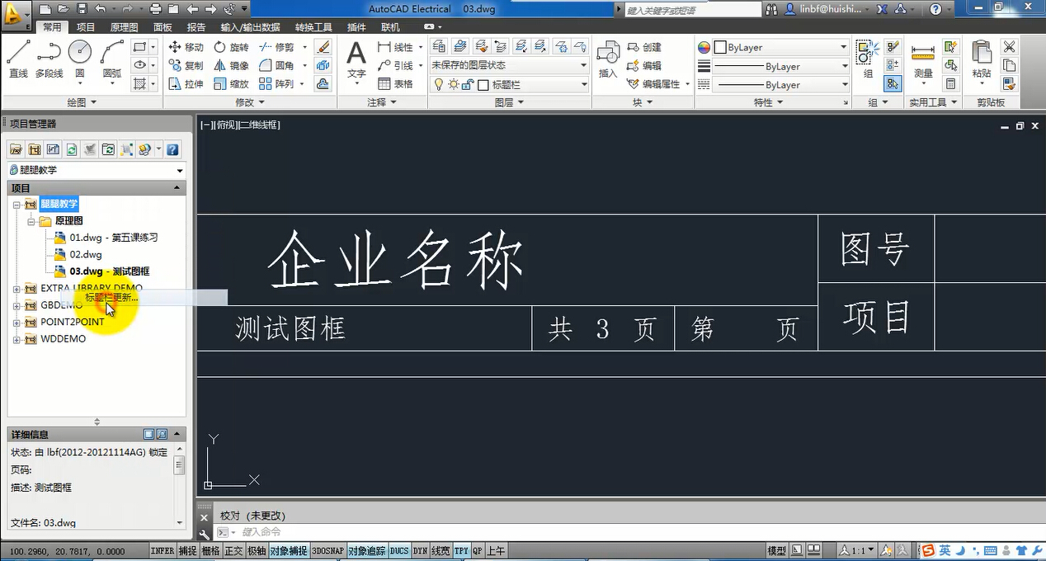Select the 镜像 (Mirror) modify tool
The width and height of the screenshot is (1046, 561).
[231, 66]
